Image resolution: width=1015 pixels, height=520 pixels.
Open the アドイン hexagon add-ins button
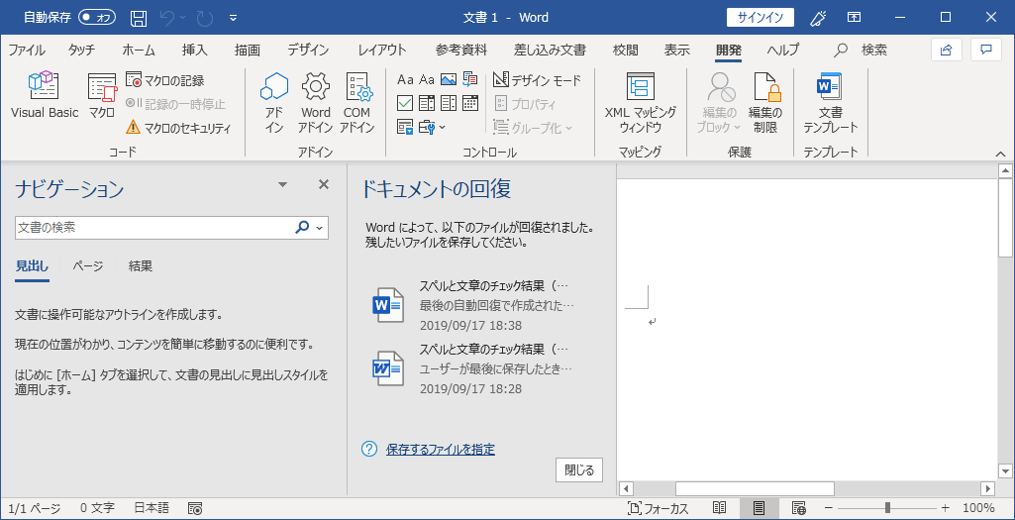[x=274, y=103]
